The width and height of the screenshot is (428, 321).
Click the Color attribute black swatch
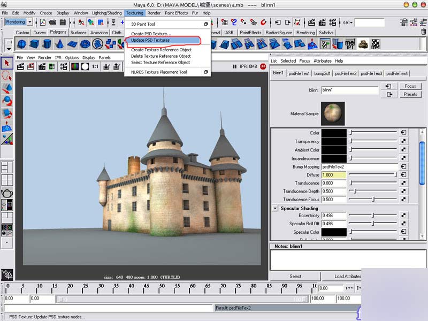(334, 133)
